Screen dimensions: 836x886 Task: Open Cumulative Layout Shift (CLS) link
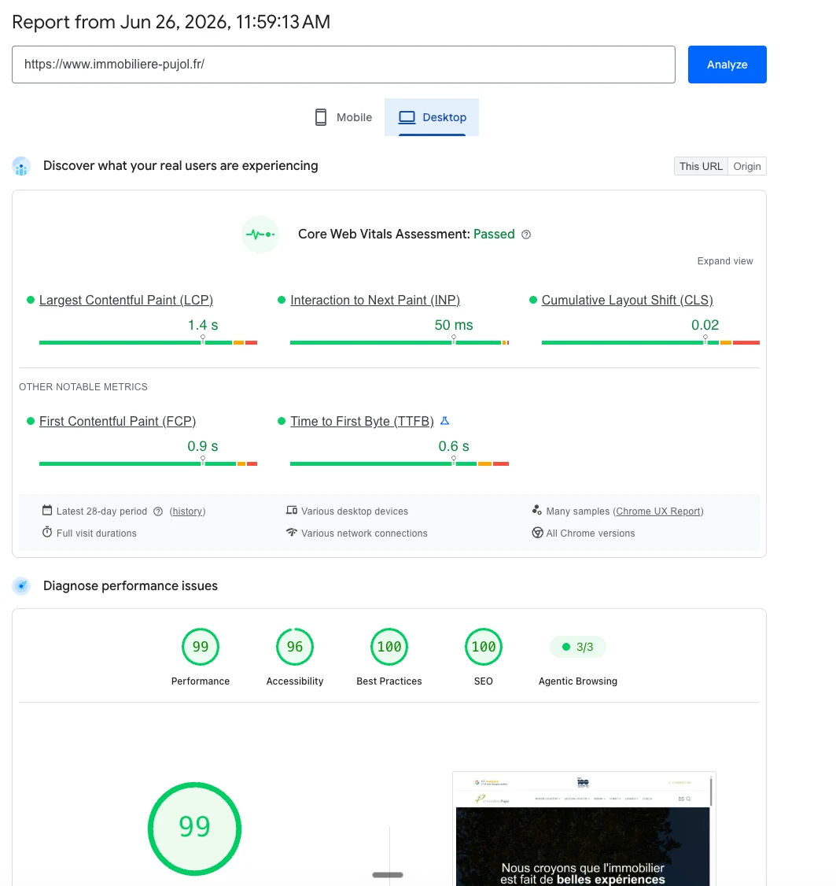(627, 300)
